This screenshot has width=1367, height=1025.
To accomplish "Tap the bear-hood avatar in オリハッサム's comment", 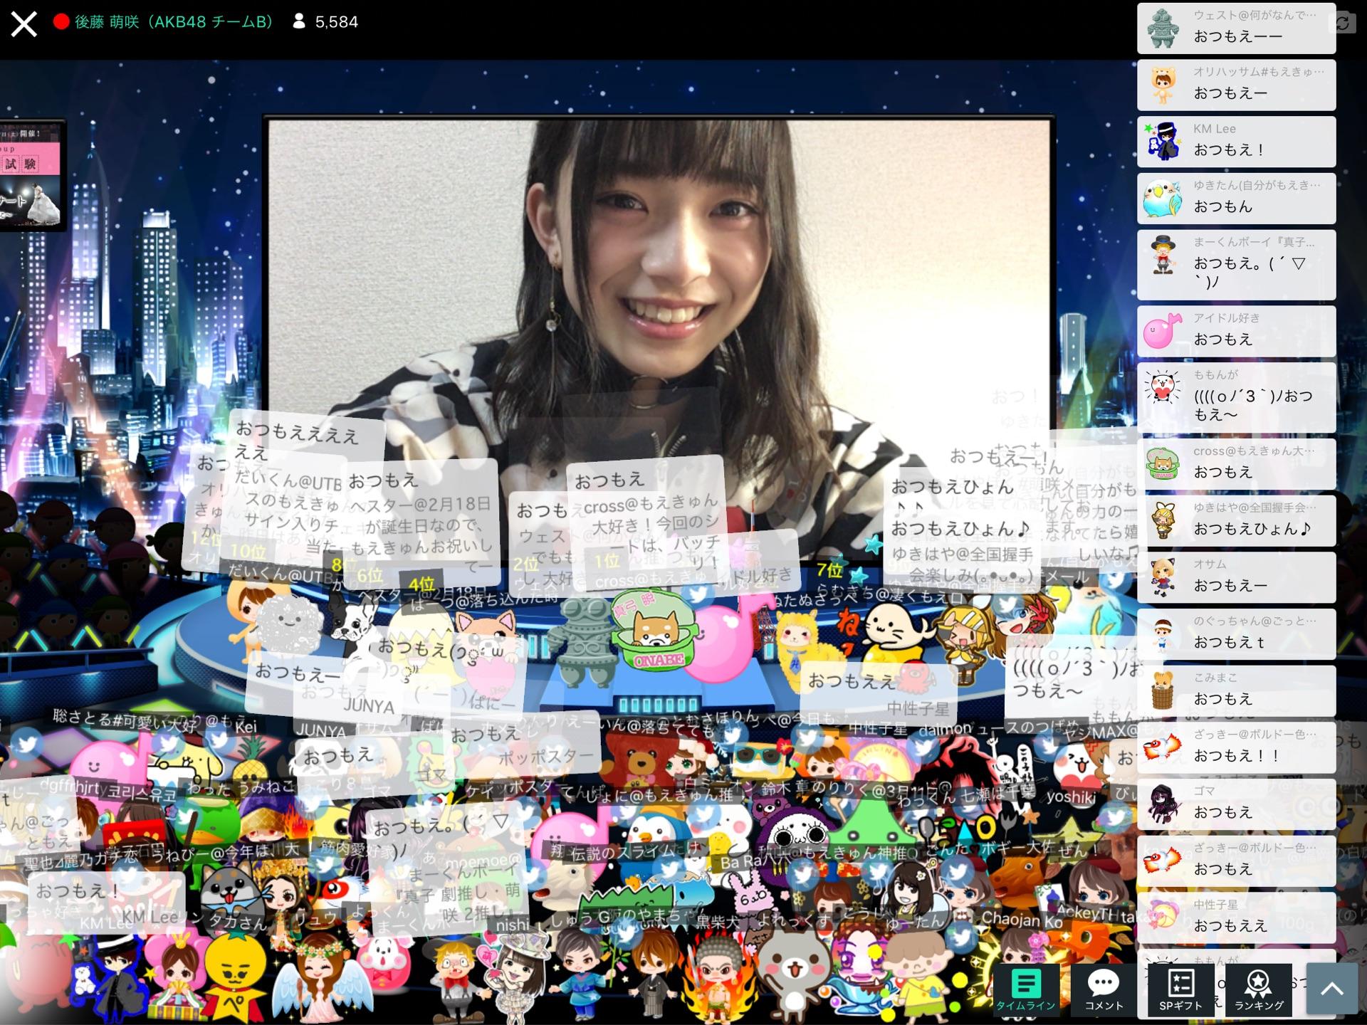I will [1163, 85].
